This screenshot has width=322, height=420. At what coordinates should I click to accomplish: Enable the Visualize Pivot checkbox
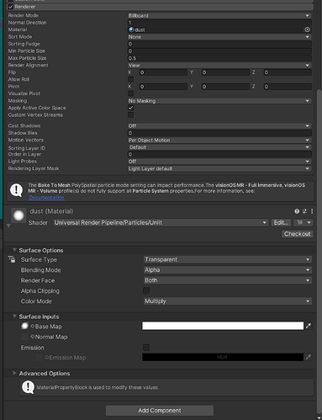tap(130, 93)
